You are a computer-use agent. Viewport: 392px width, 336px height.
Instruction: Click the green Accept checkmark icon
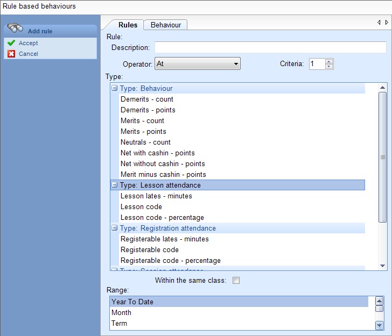11,43
